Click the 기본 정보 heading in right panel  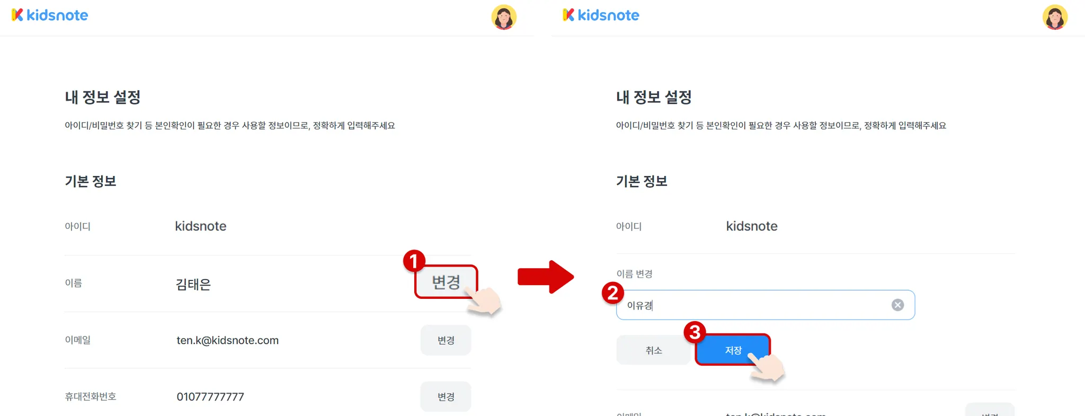click(642, 181)
